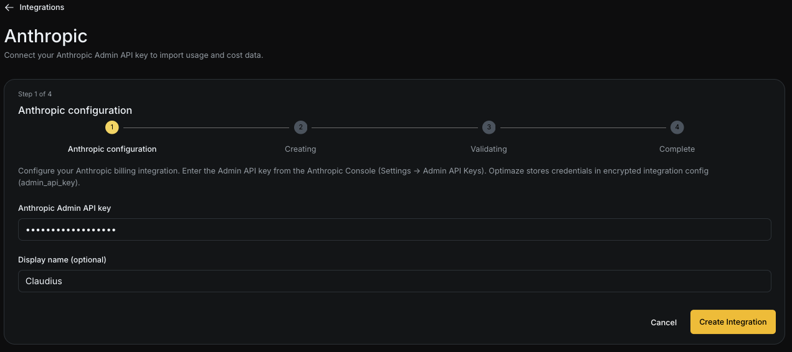This screenshot has width=792, height=352.
Task: Click the "Connect your Anthropic Admin API key" subtitle
Action: pyautogui.click(x=134, y=55)
